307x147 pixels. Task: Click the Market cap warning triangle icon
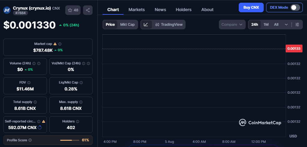pyautogui.click(x=55, y=44)
